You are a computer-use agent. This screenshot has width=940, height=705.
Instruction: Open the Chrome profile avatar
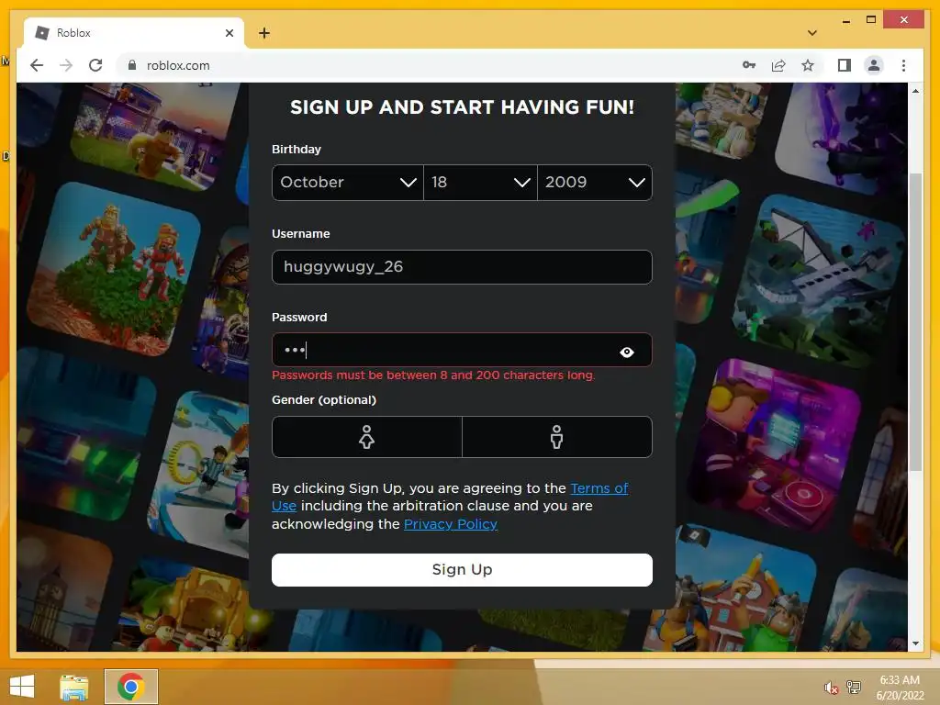[x=874, y=65]
